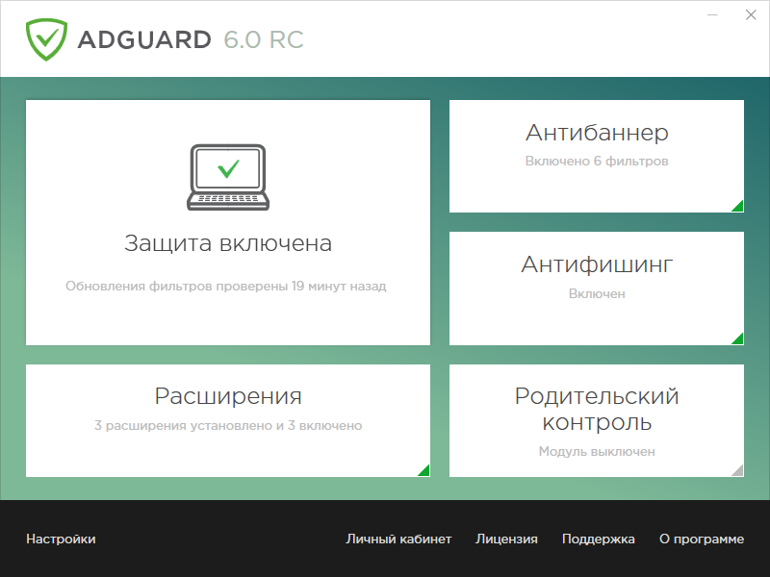Open Настройки in the bottom bar
The height and width of the screenshot is (577, 770).
[x=61, y=539]
